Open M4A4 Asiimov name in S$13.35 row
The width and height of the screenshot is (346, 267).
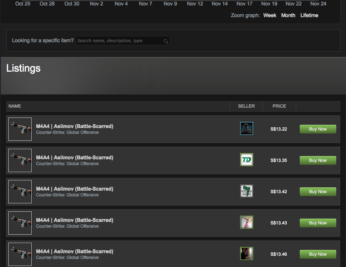(x=75, y=158)
